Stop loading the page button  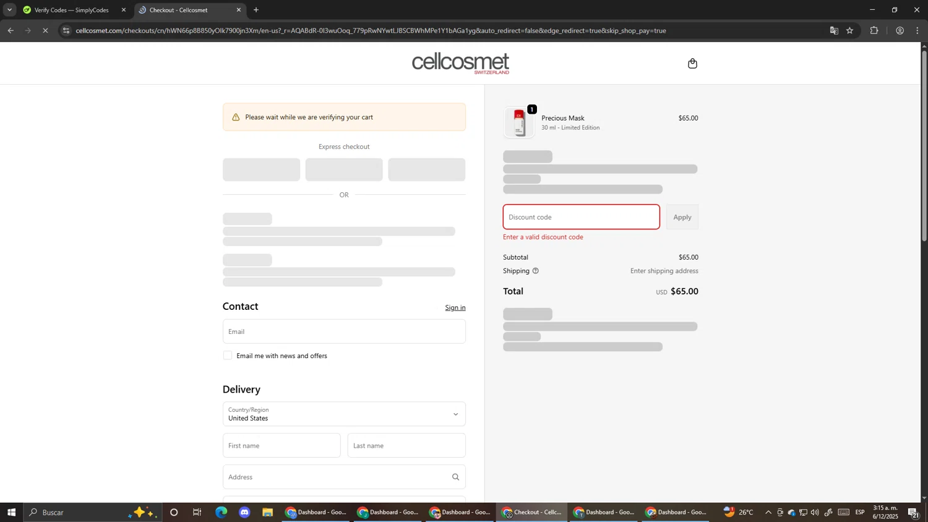(45, 30)
